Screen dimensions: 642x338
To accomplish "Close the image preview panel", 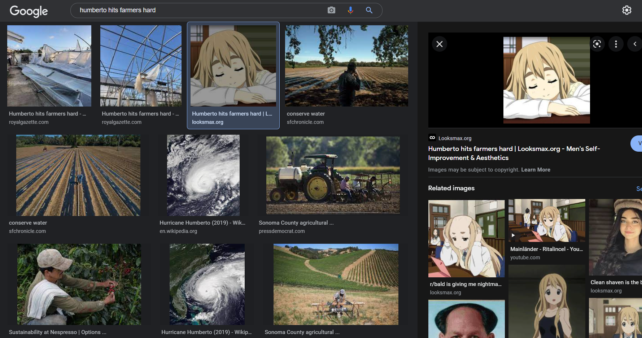I will 439,44.
